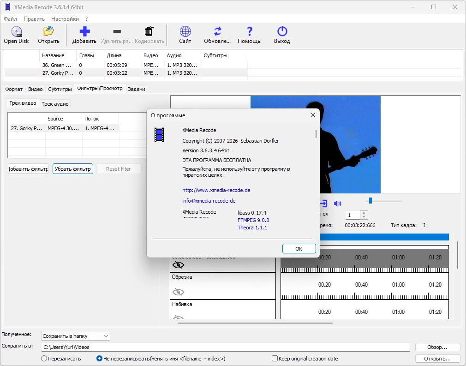Open the Настройки menu
Image resolution: width=466 pixels, height=366 pixels.
pyautogui.click(x=65, y=19)
